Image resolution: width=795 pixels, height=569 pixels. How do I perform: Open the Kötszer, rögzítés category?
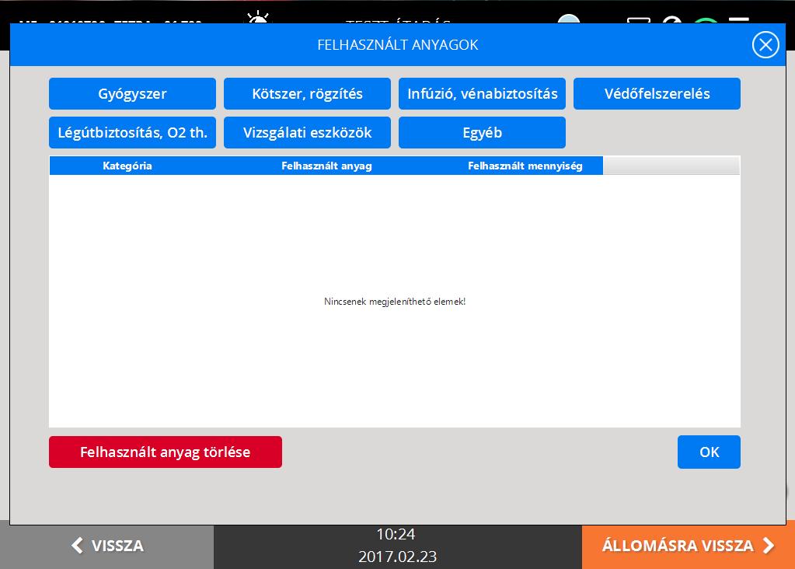click(x=307, y=94)
